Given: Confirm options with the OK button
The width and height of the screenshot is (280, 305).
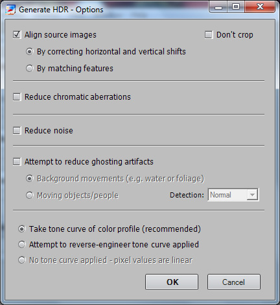Looking at the screenshot, I should click(x=172, y=282).
